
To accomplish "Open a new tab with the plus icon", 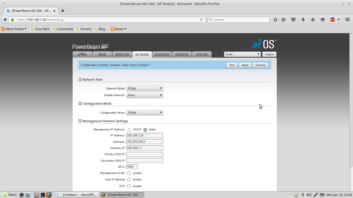I will (x=63, y=11).
